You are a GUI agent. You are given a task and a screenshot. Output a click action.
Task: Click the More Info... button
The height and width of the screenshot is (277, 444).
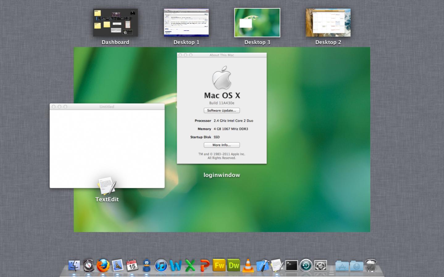(x=222, y=145)
